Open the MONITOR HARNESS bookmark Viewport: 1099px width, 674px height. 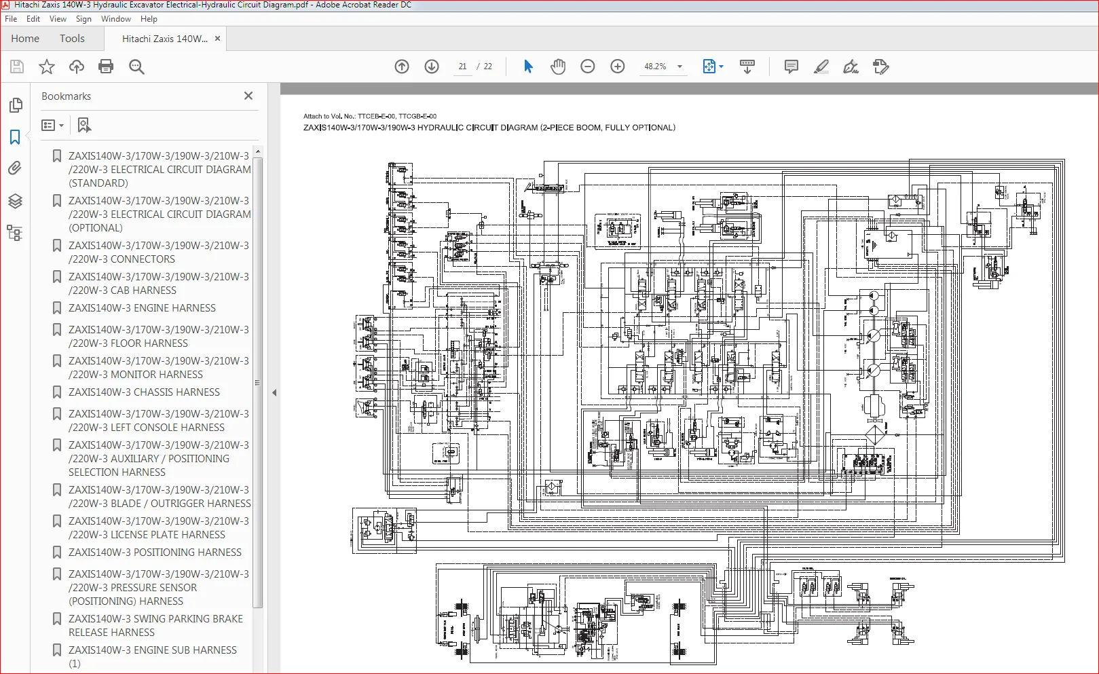159,367
